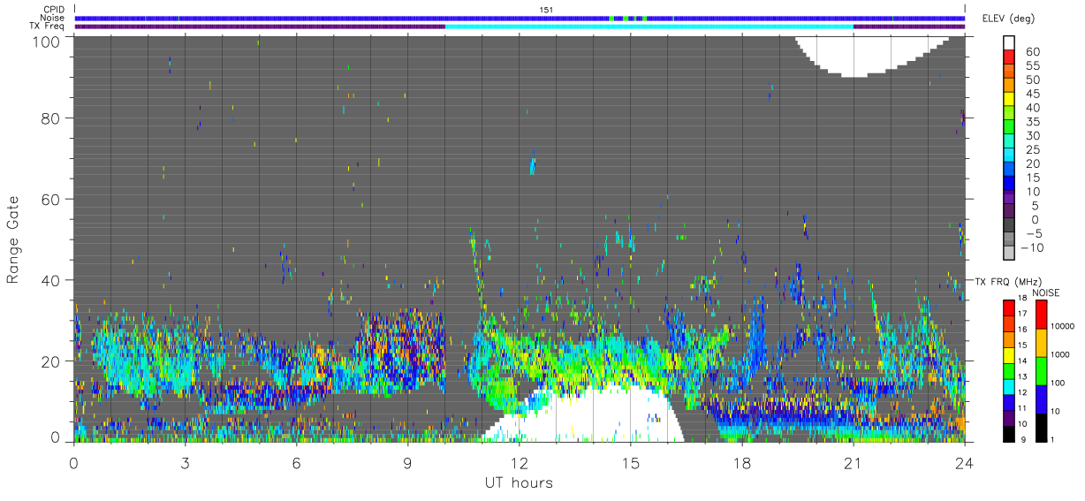Image resolution: width=1085 pixels, height=501 pixels.
Task: Click the UT hours axis title
Action: tap(518, 482)
